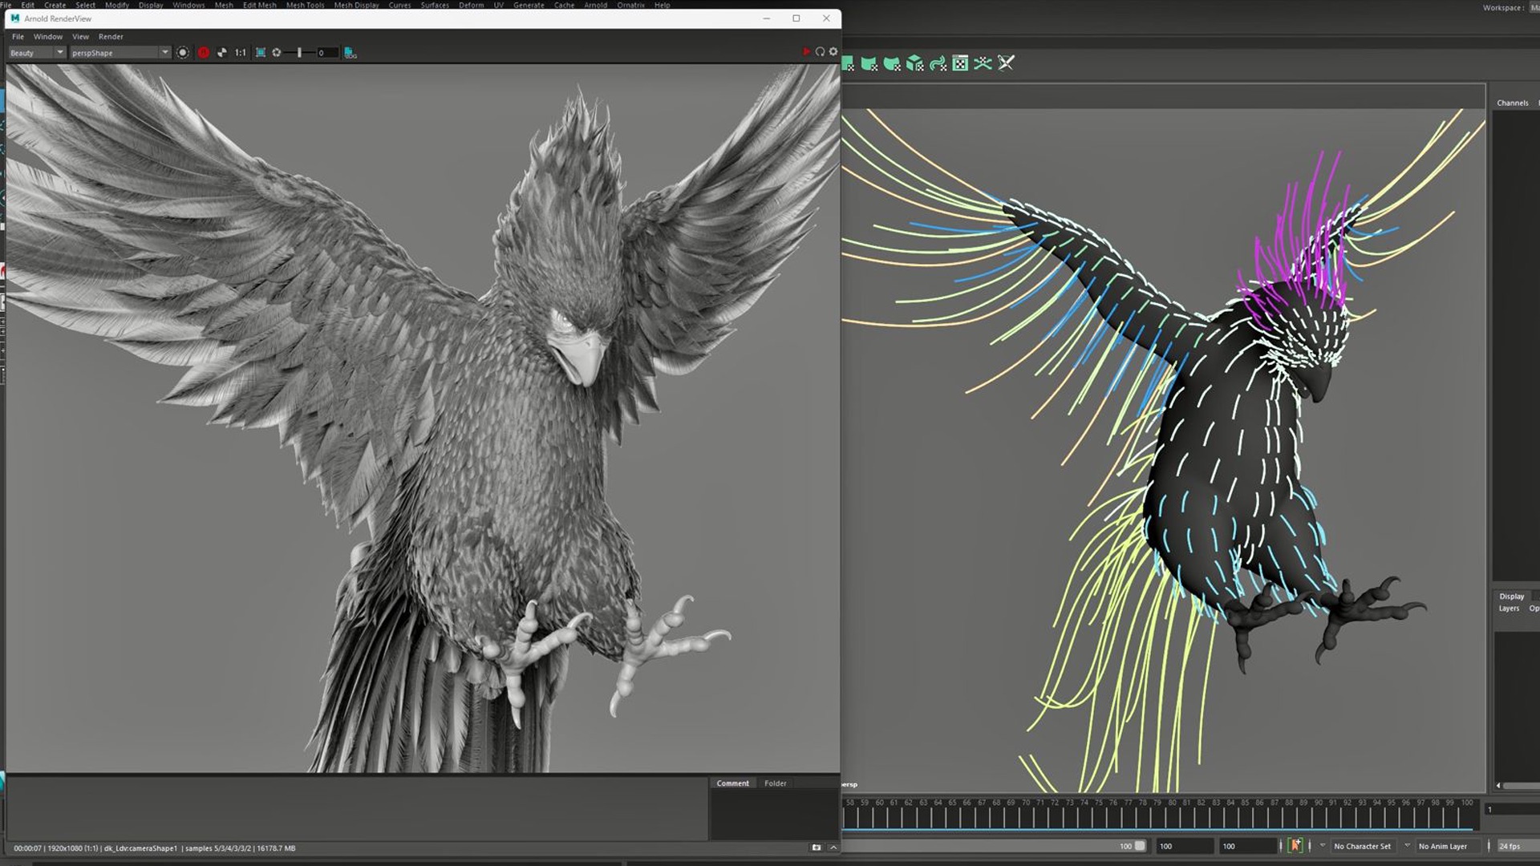Toggle the auto keyframe bookmark icon
Screen dimensions: 1540x866
pos(1295,846)
